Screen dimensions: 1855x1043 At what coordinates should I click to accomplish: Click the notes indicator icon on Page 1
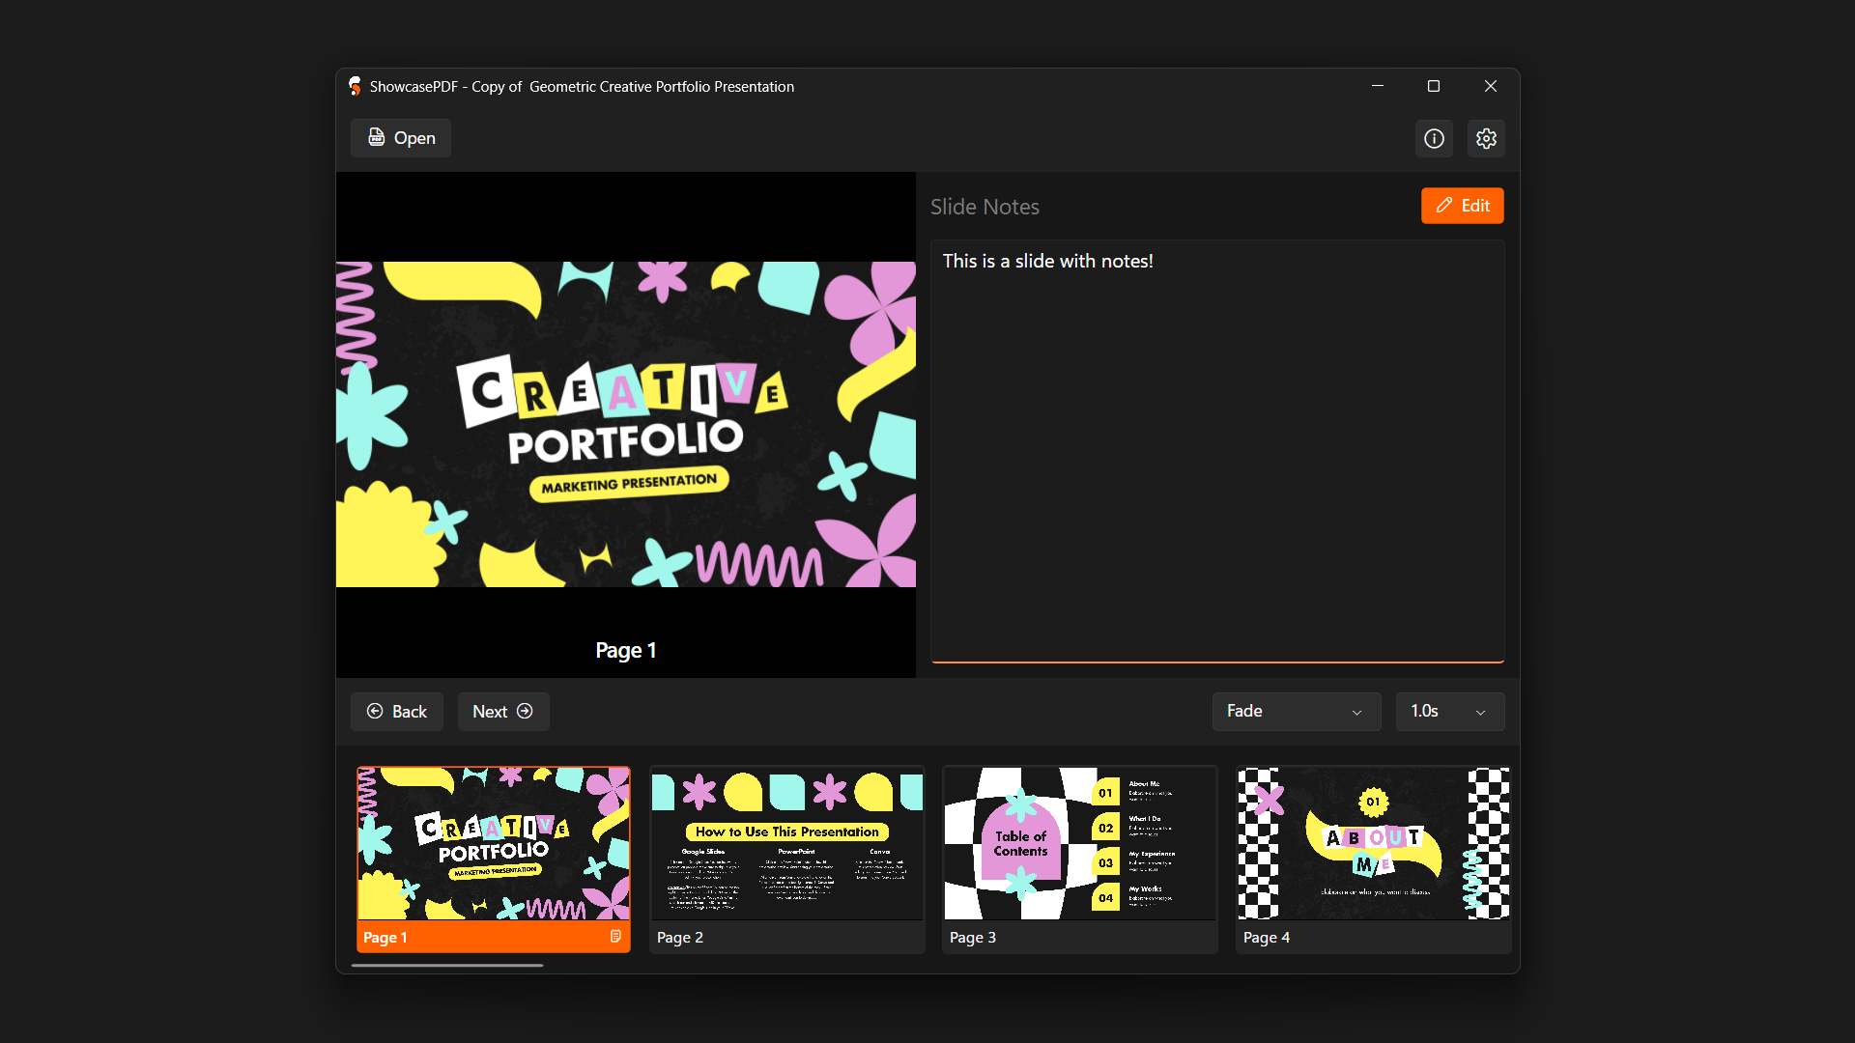(615, 937)
